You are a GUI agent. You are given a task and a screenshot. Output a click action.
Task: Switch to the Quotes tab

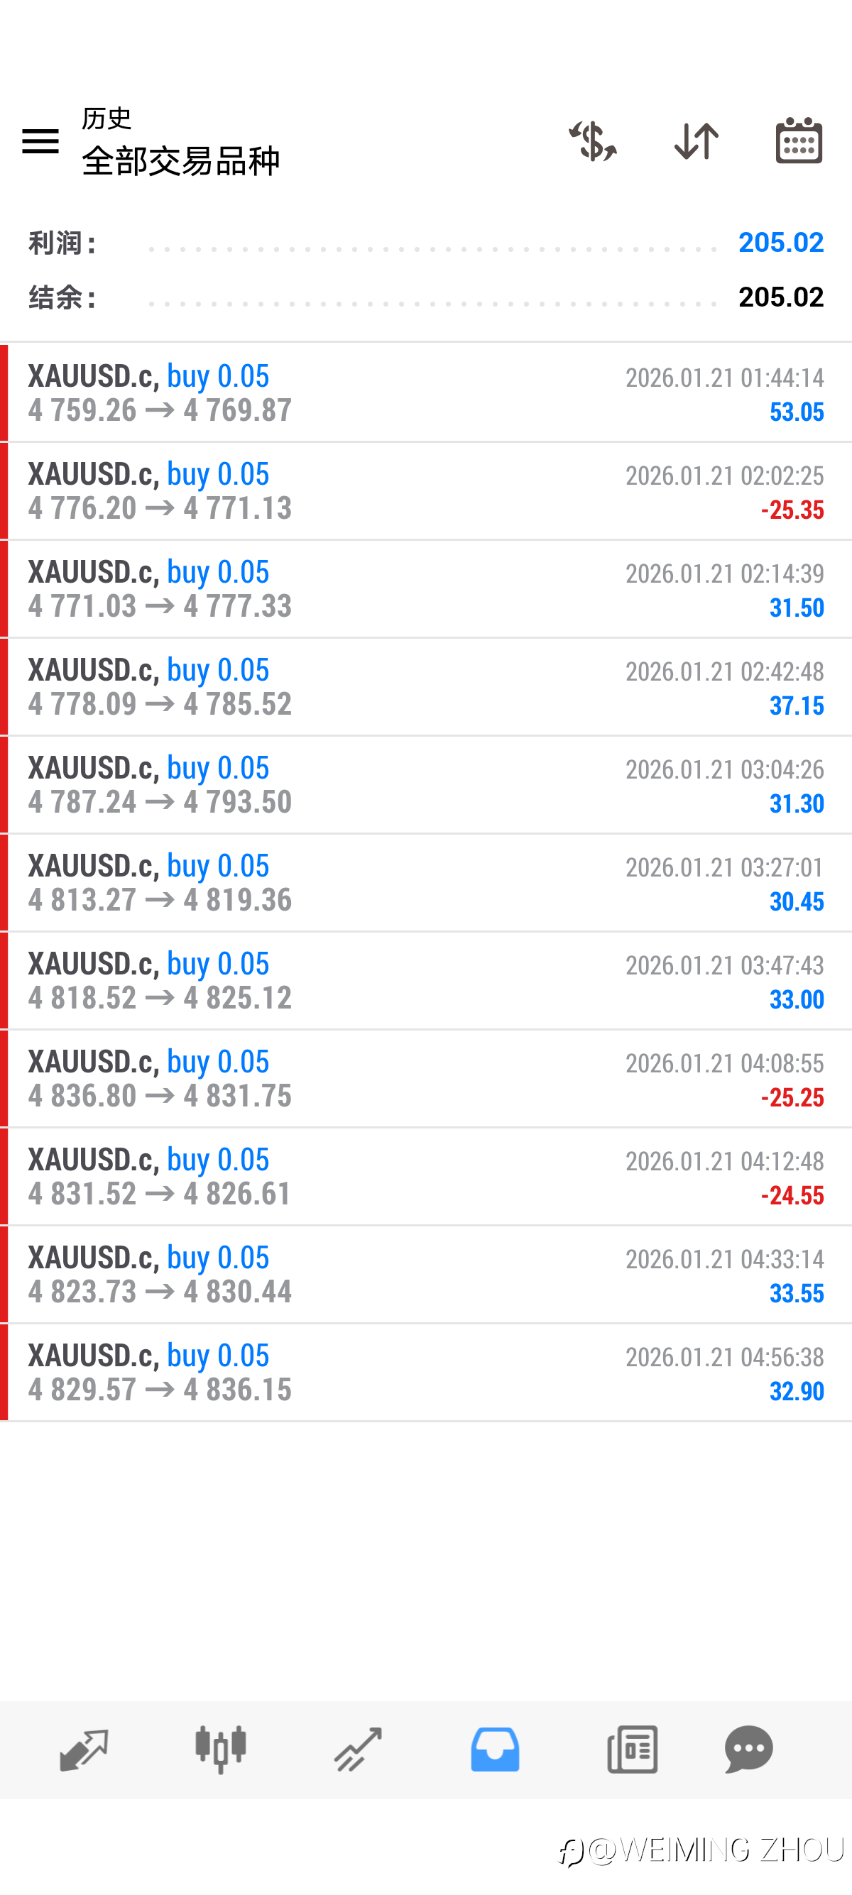click(84, 1749)
